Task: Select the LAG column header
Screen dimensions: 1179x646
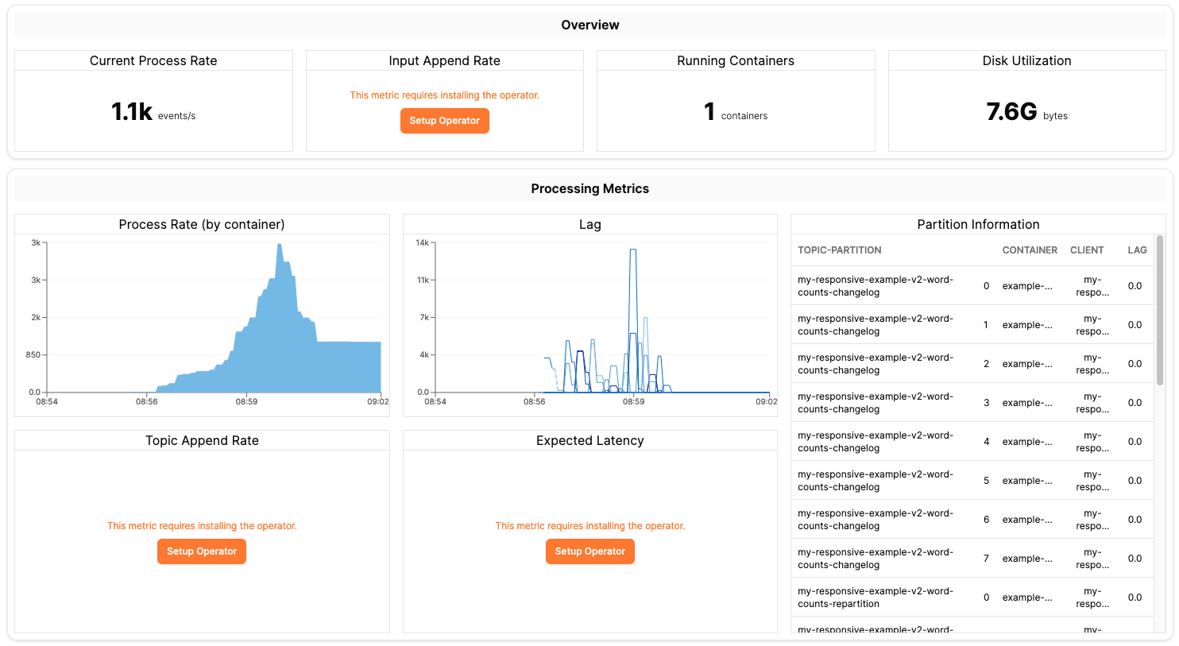Action: pos(1137,250)
